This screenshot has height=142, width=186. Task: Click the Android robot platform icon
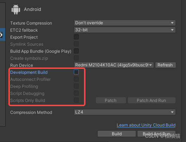16,9
